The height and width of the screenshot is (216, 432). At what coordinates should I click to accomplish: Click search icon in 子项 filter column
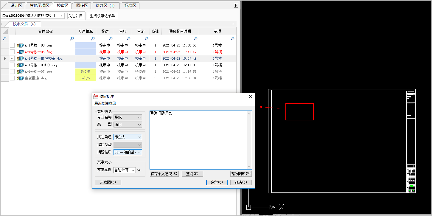click(232, 39)
